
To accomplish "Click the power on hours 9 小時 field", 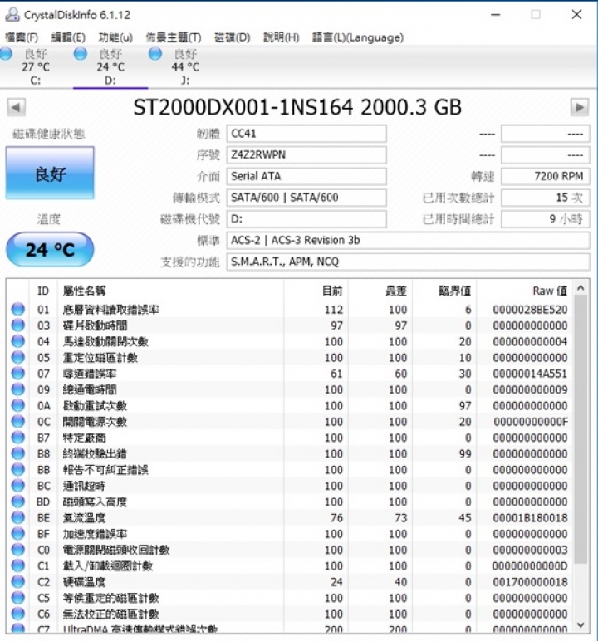I will pos(545,218).
